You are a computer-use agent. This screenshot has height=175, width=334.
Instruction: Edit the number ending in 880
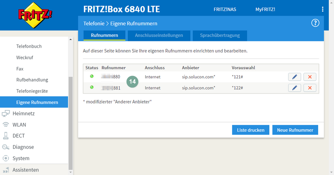pos(294,77)
